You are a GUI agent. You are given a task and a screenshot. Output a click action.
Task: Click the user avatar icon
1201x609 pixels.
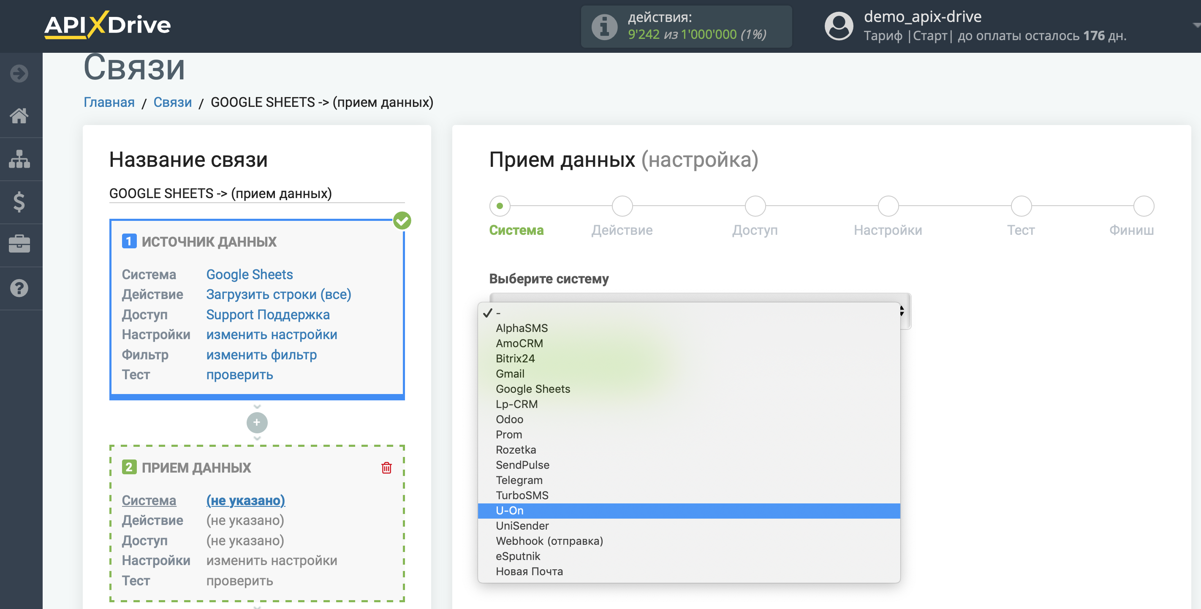point(839,26)
